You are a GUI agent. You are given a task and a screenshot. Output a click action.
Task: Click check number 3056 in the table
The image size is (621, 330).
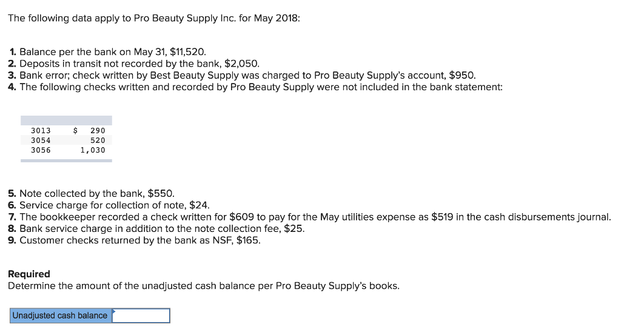coord(41,150)
